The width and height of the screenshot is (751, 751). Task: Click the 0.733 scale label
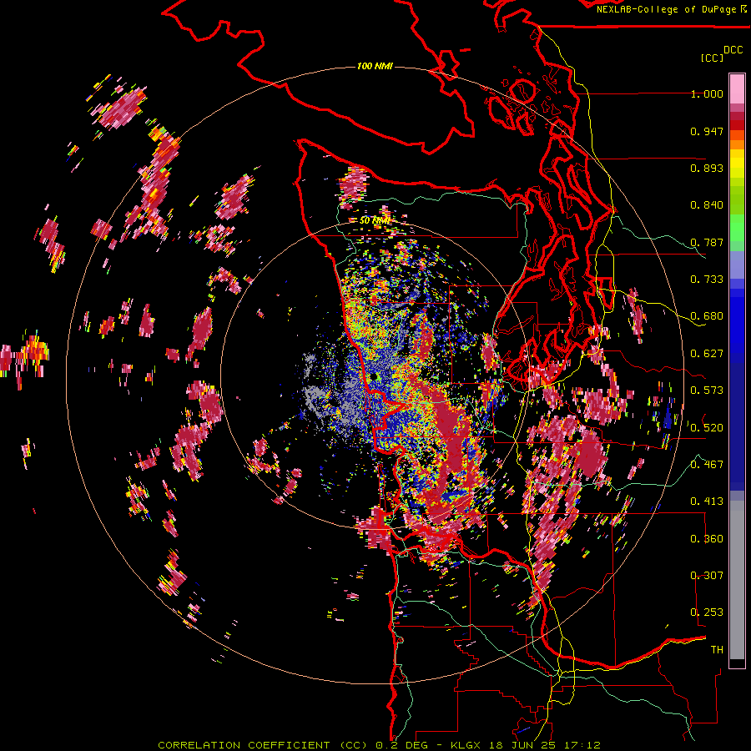(x=707, y=280)
